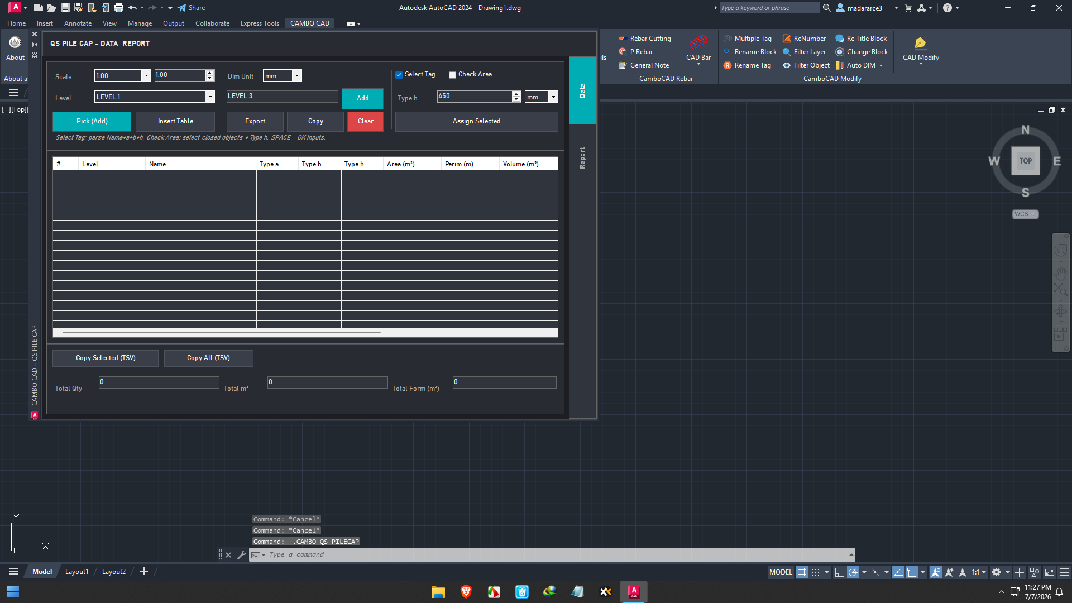This screenshot has width=1072, height=603.
Task: Click the Save As icon in quick access toolbar
Action: click(x=79, y=8)
